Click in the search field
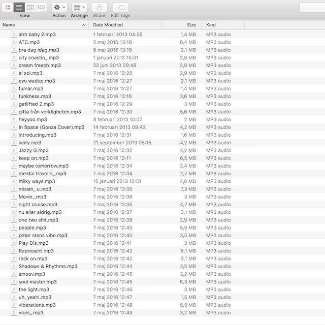This screenshot has width=325, height=325. 312,7
